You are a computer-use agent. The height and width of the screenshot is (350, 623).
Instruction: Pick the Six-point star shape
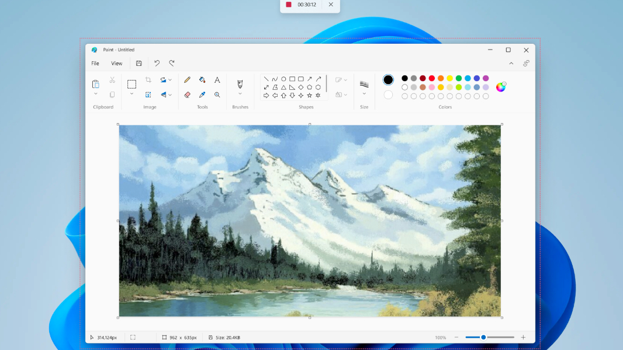coord(319,96)
